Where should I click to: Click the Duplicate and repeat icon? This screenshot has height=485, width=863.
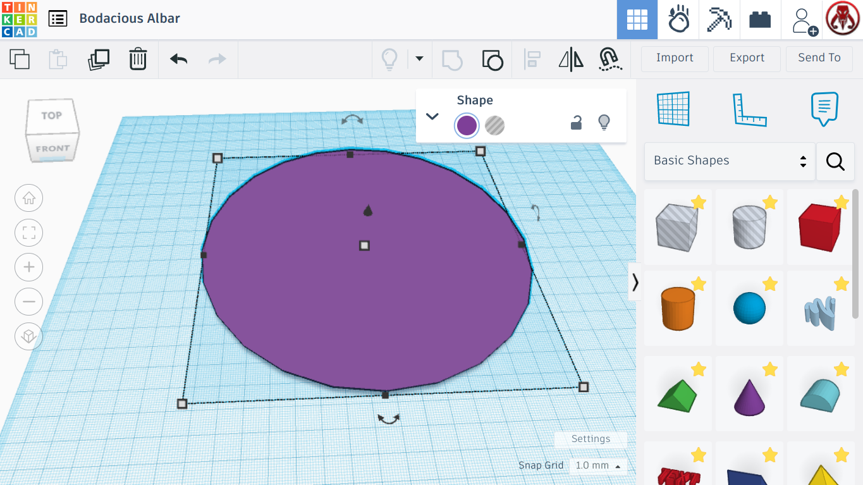coord(99,59)
